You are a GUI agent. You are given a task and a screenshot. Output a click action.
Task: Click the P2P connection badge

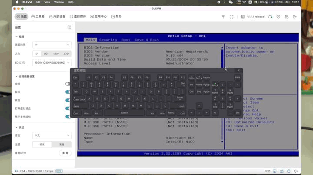[x=59, y=171]
